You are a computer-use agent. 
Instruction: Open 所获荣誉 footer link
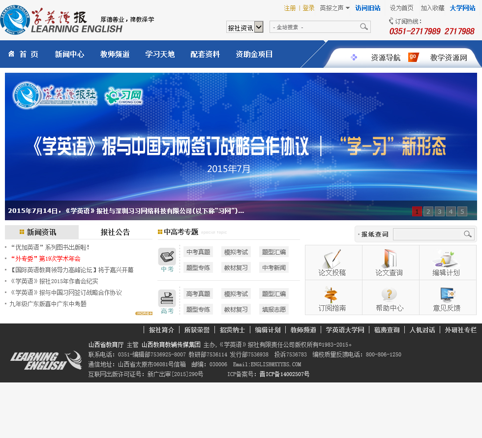click(x=197, y=330)
